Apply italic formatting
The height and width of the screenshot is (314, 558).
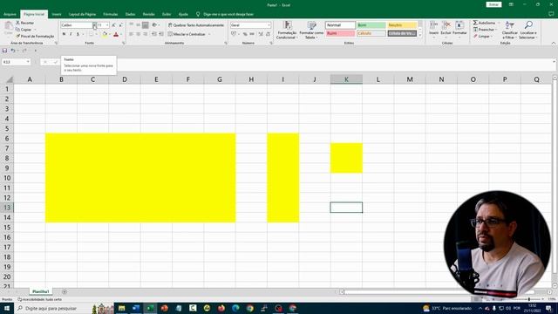71,34
